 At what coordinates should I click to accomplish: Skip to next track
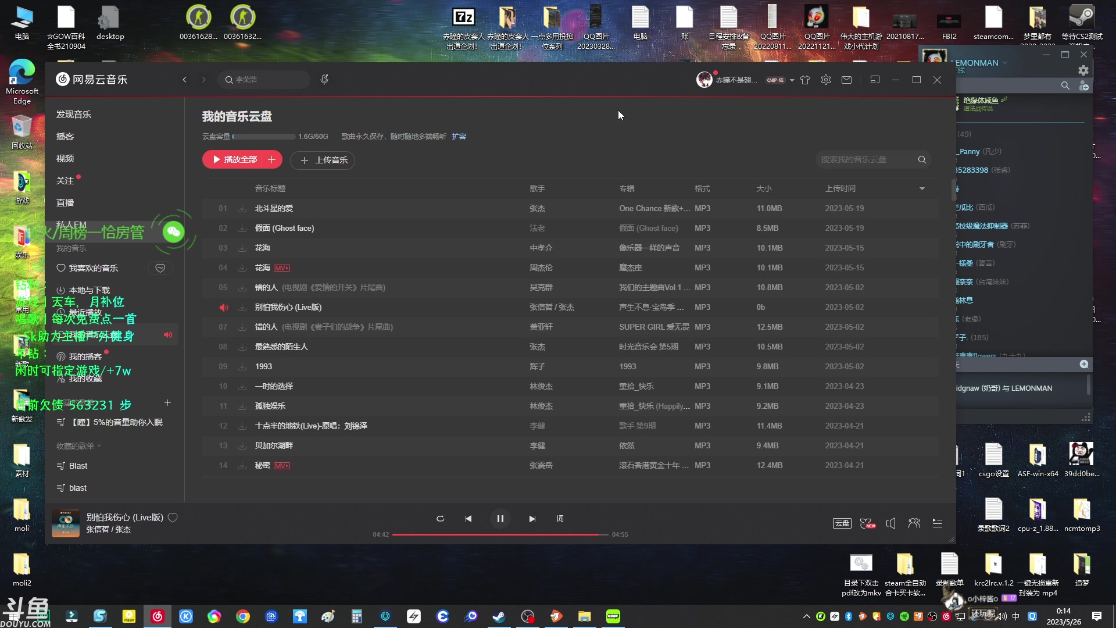coord(532,519)
